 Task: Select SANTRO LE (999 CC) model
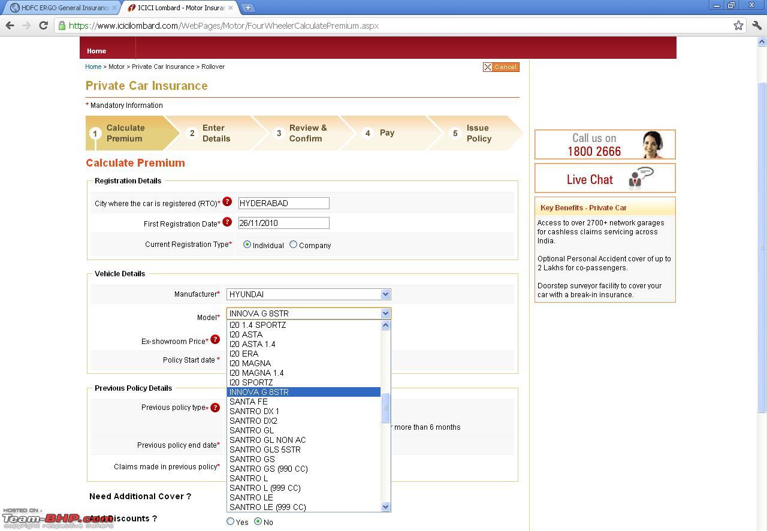pyautogui.click(x=304, y=507)
